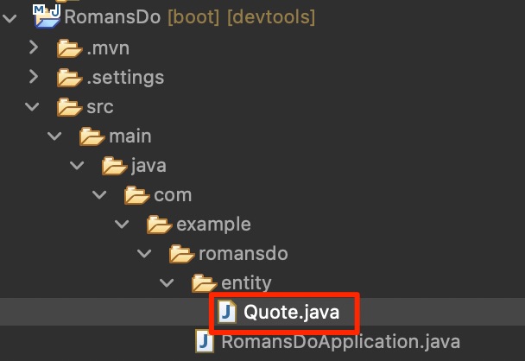
Task: Collapse the entity package arrow
Action: [x=168, y=283]
